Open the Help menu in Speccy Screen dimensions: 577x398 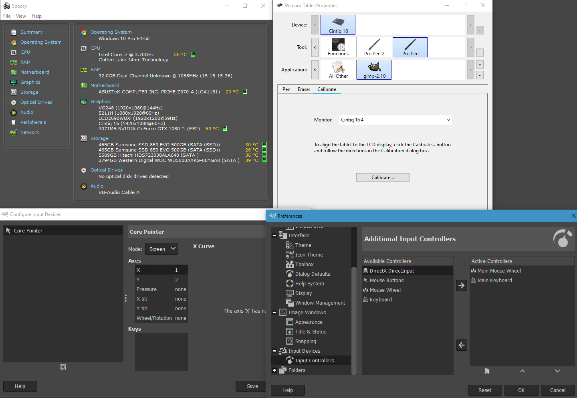(36, 16)
